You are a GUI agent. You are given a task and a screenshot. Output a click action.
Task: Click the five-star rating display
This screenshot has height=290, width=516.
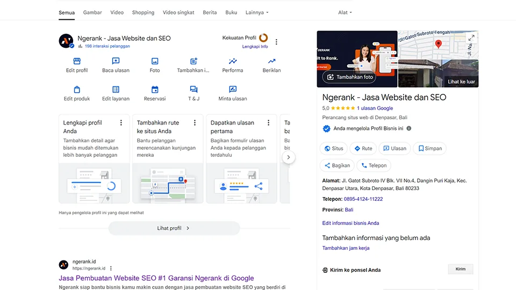click(x=343, y=108)
